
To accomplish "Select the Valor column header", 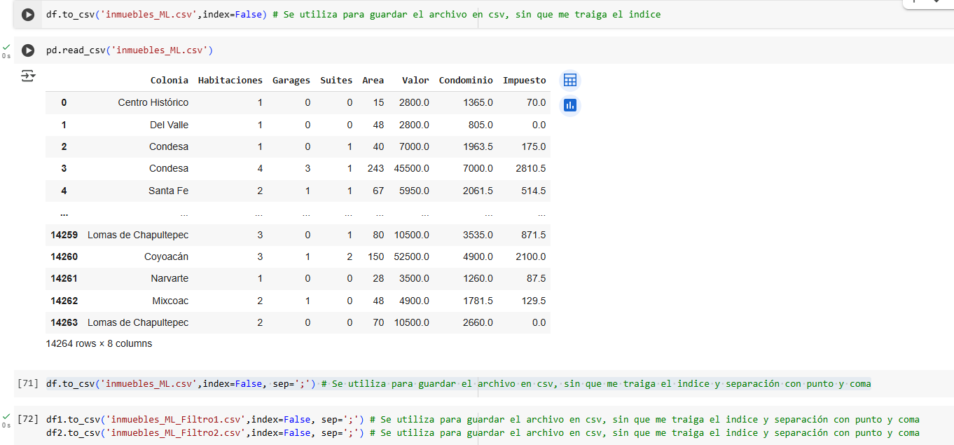I will pyautogui.click(x=415, y=81).
